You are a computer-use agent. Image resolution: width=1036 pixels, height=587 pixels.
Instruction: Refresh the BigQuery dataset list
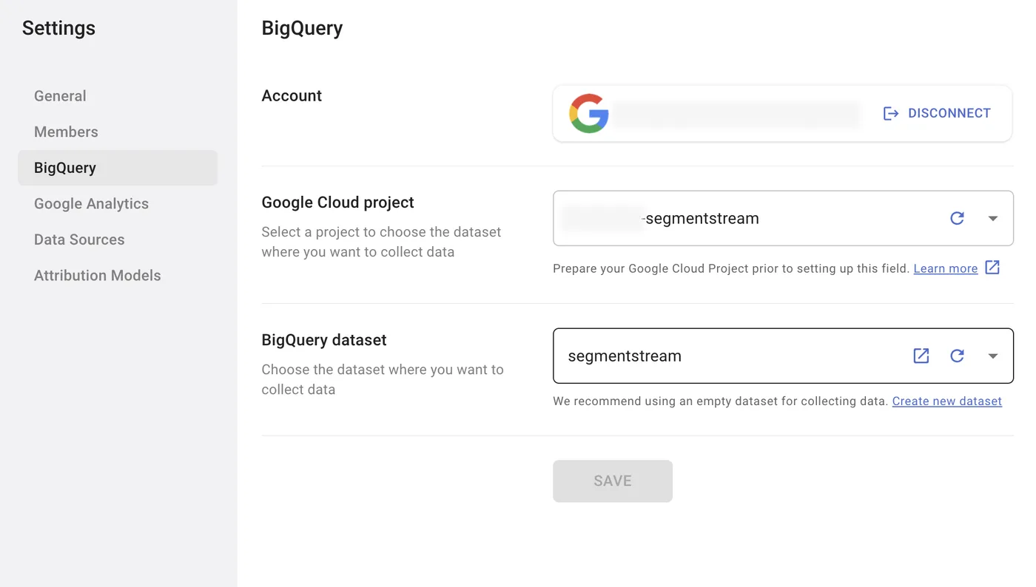pyautogui.click(x=957, y=356)
